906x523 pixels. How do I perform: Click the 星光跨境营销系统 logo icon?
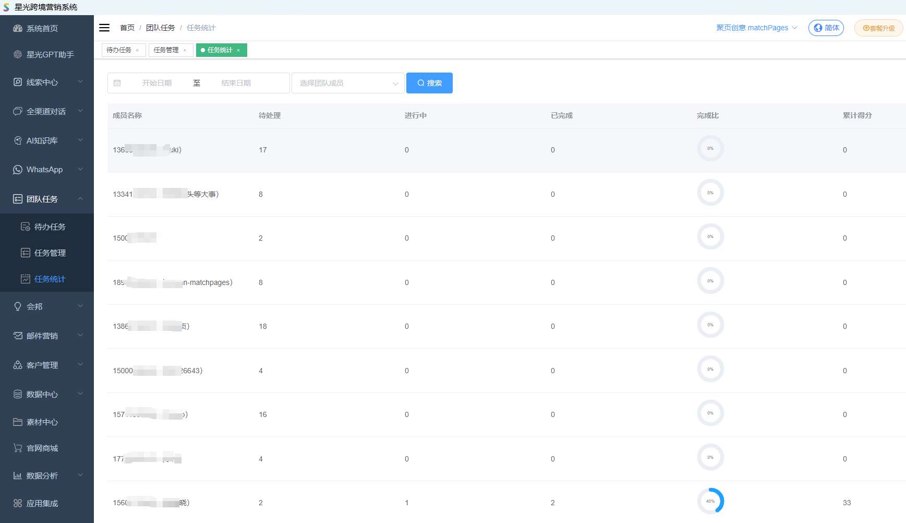tap(6, 7)
